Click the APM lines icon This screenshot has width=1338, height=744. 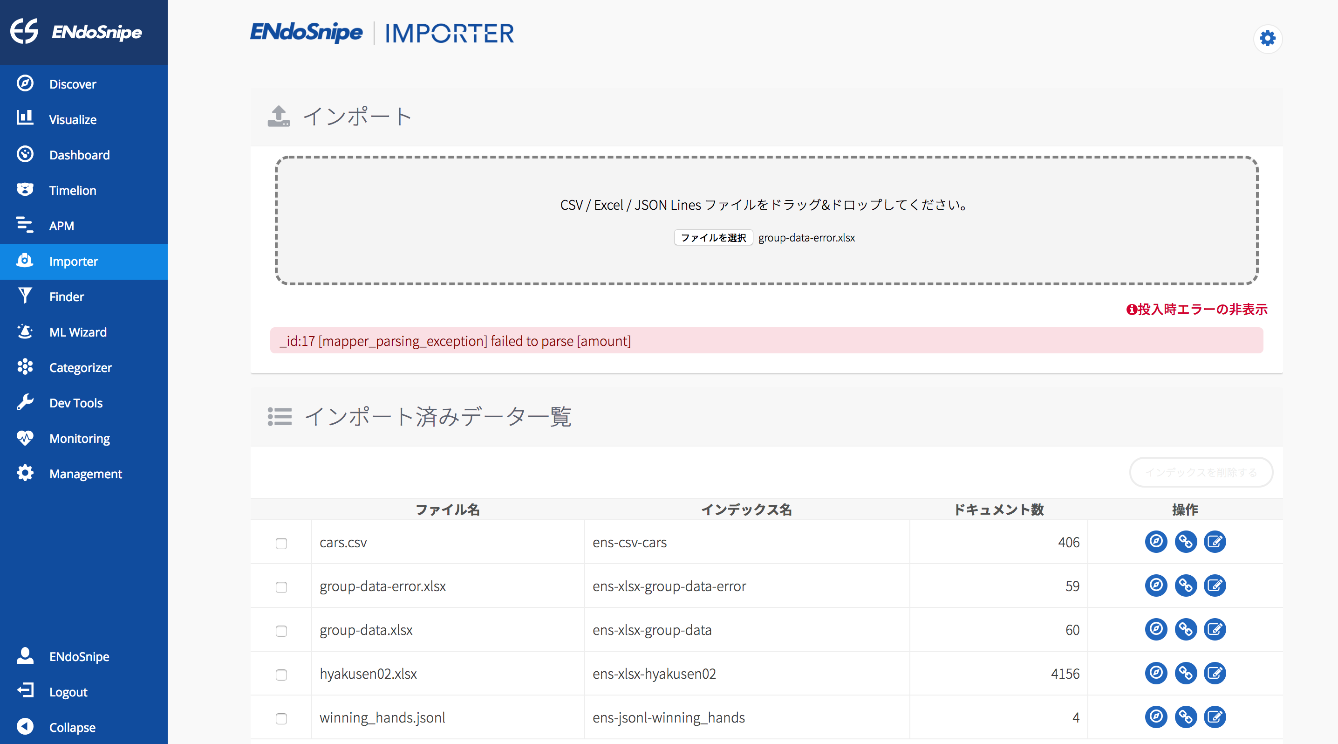[25, 225]
